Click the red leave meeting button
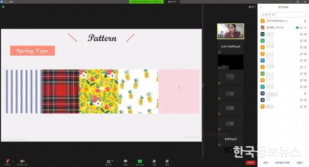The width and height of the screenshot is (309, 167). coord(251,162)
